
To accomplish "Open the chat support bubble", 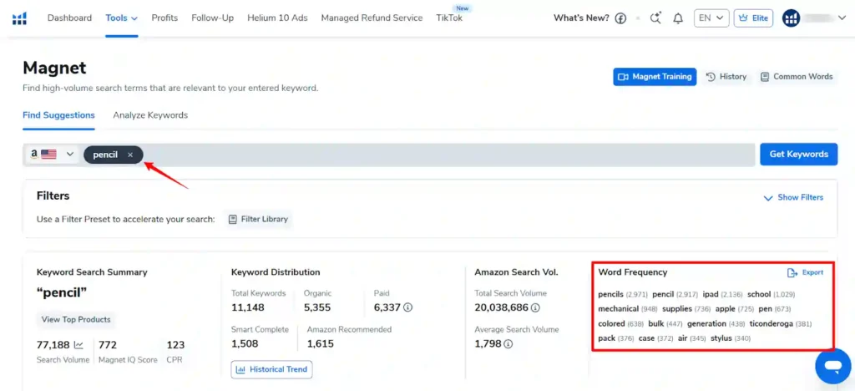I will (x=832, y=367).
